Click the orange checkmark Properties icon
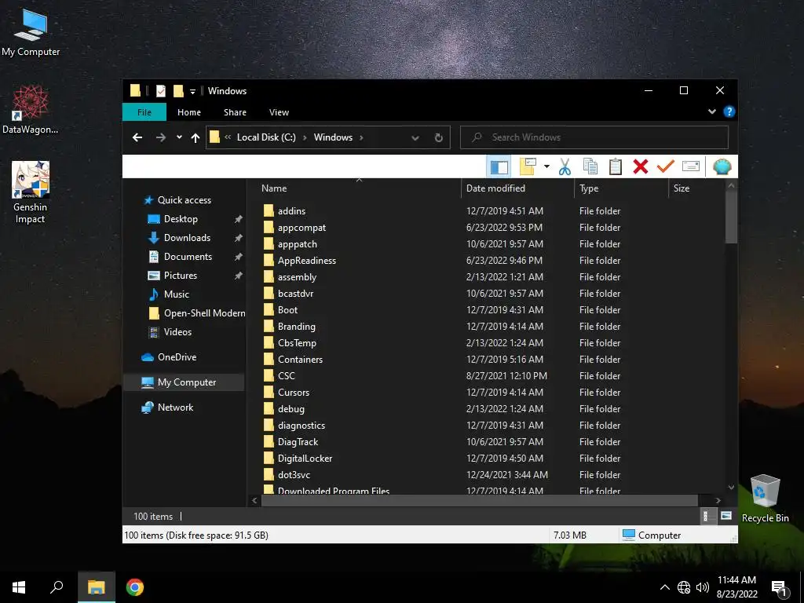 pos(666,166)
